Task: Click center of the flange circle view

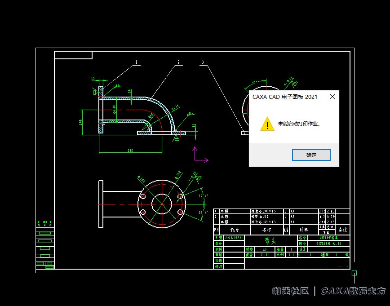Action: [161, 204]
